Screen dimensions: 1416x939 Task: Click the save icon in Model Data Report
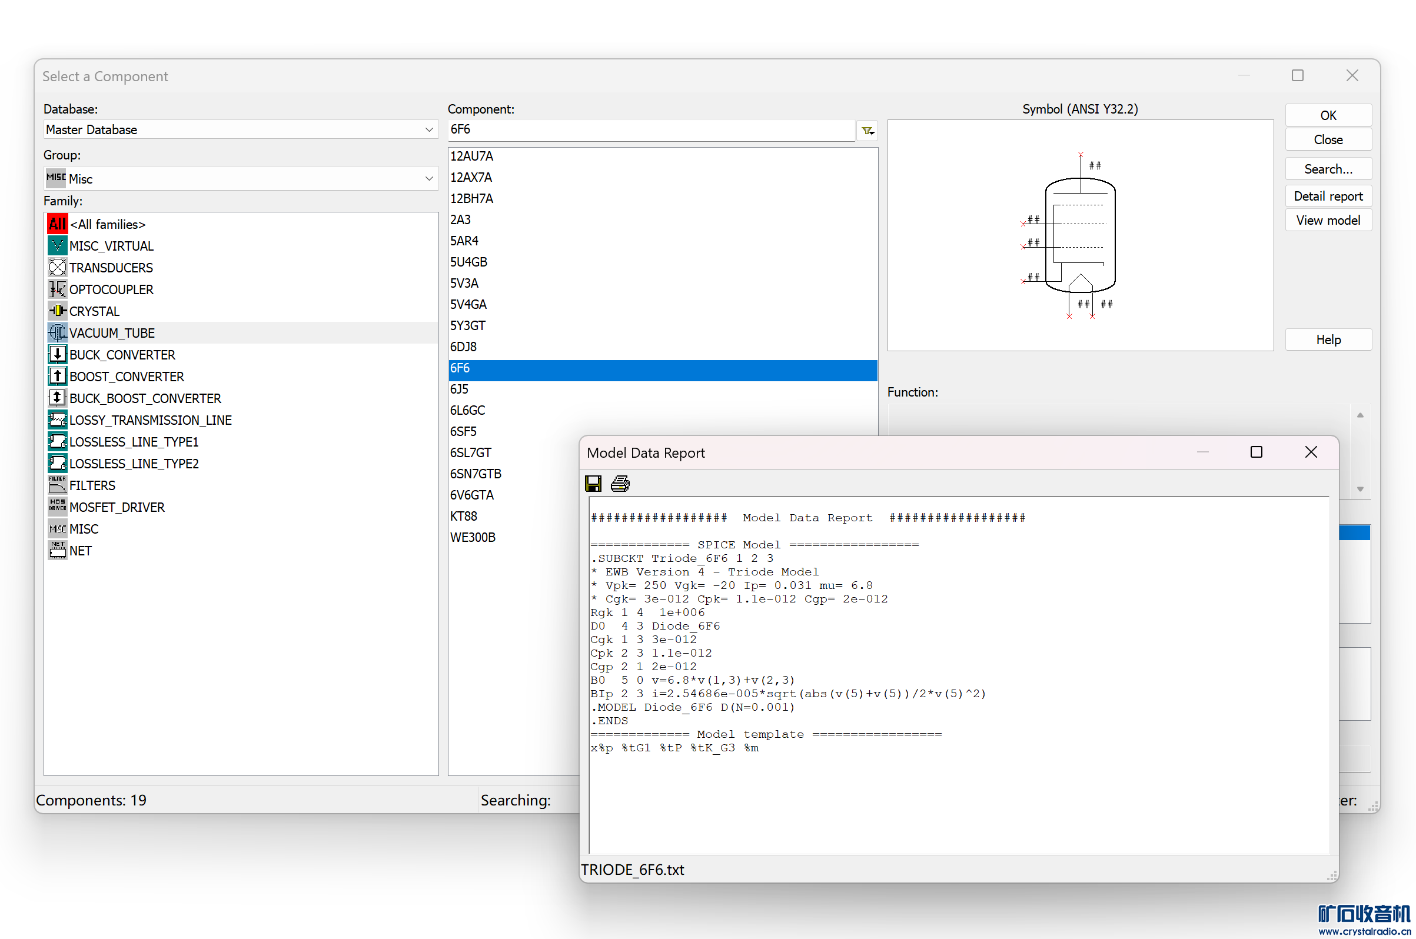(593, 483)
